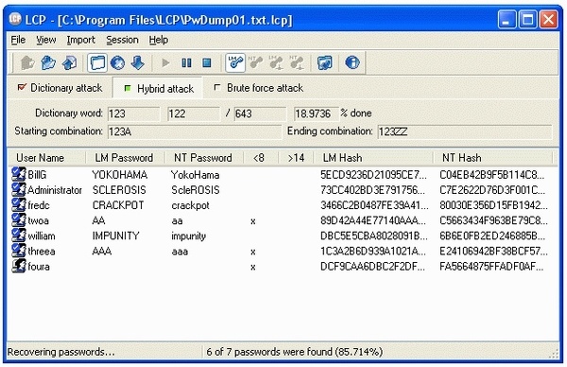Click the Ending combination field 123ZZ
The image size is (567, 367).
[465, 131]
